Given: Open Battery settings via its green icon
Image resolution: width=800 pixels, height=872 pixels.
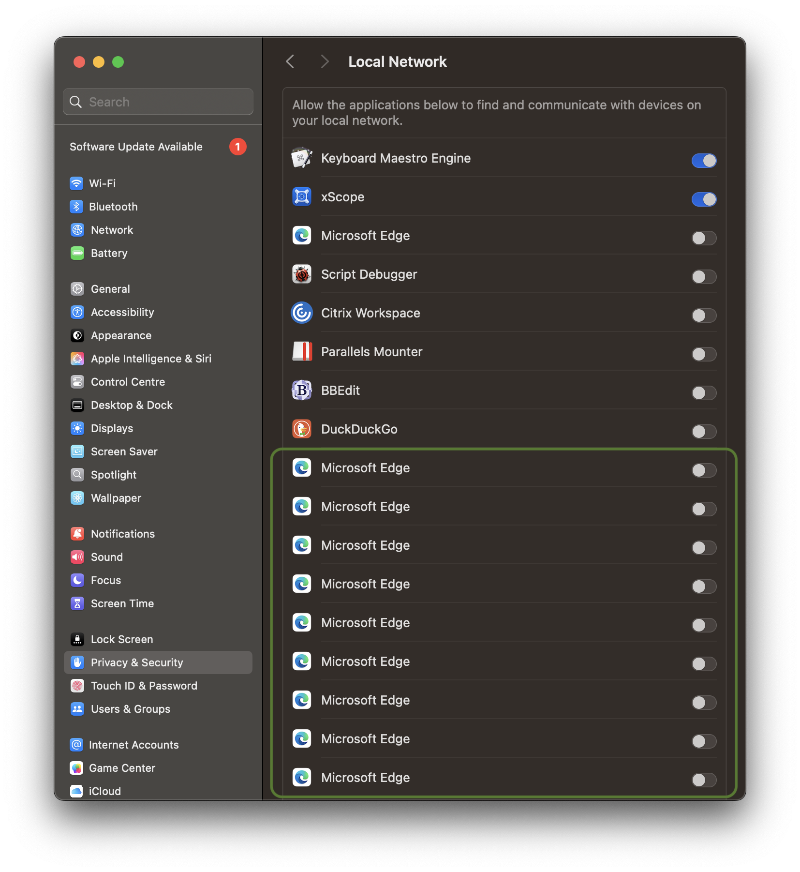Looking at the screenshot, I should (x=77, y=253).
